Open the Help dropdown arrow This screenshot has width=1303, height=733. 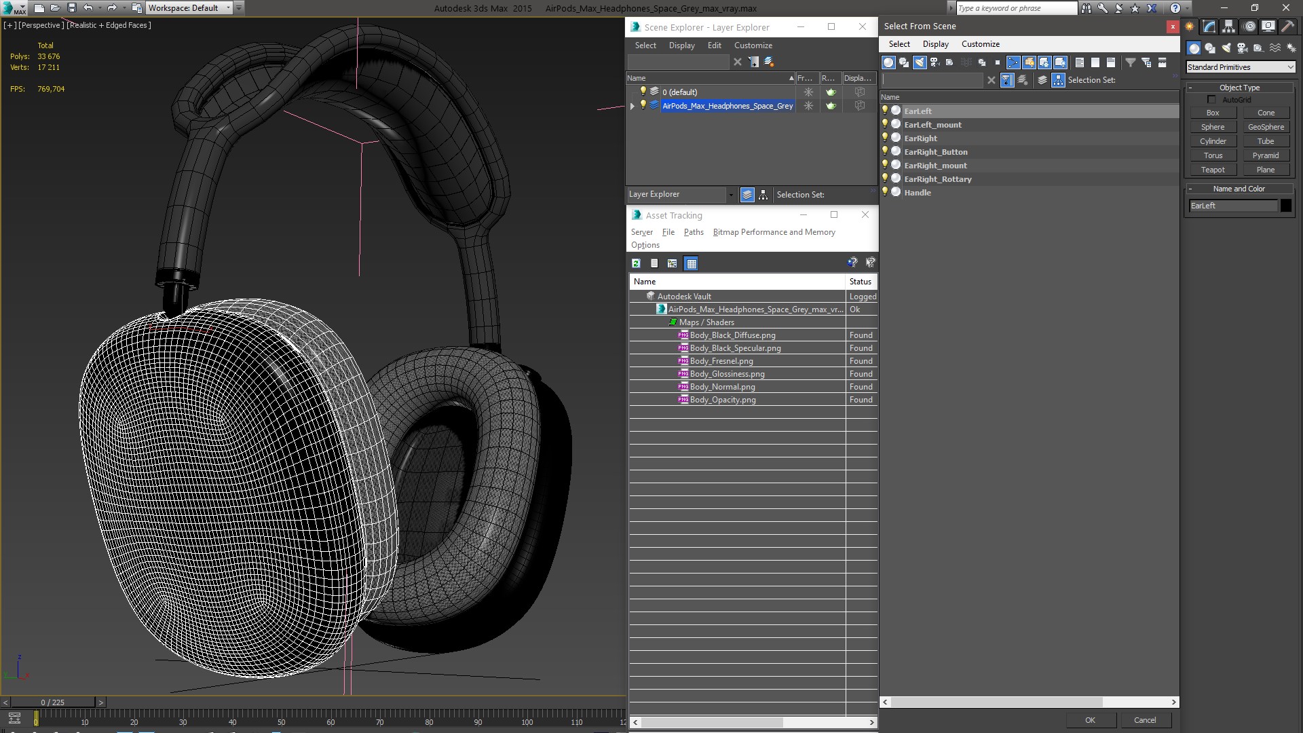1186,8
